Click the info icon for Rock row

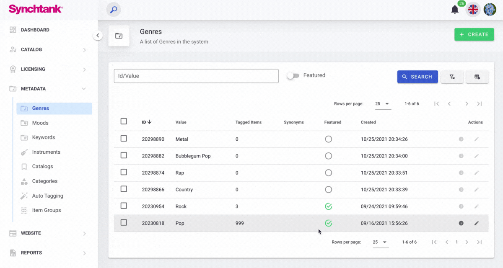[x=461, y=206]
